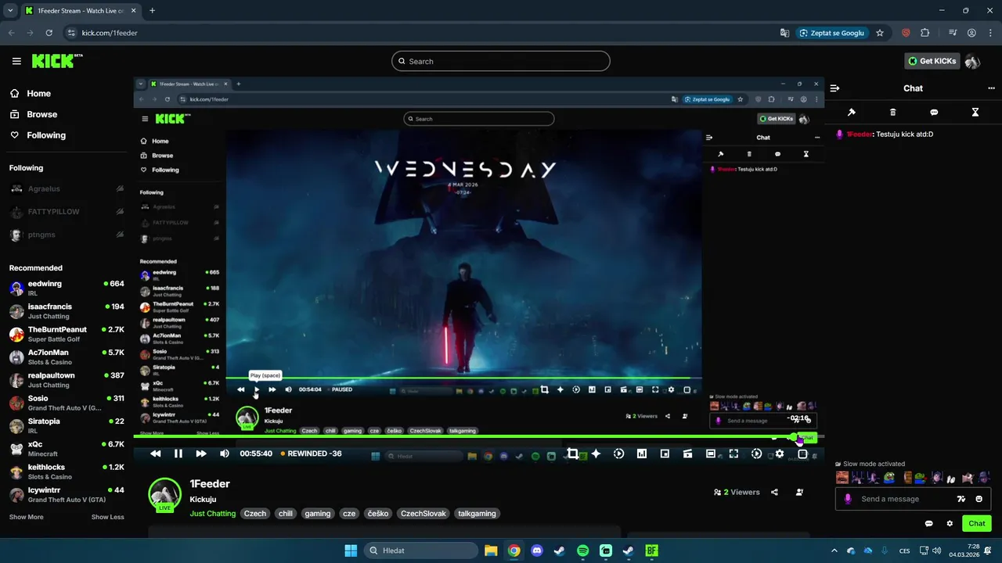Click the gaming tag
This screenshot has width=1002, height=563.
click(318, 514)
